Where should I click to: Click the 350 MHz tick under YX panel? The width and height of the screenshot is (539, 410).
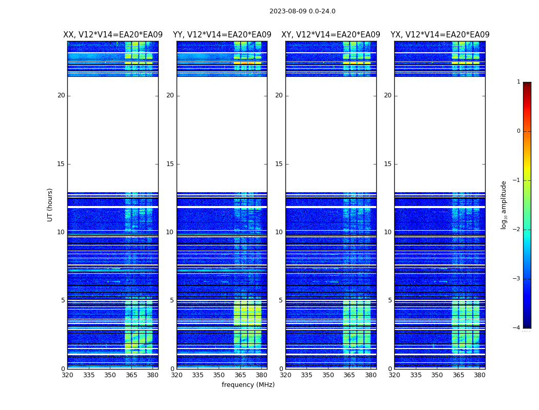tap(437, 375)
